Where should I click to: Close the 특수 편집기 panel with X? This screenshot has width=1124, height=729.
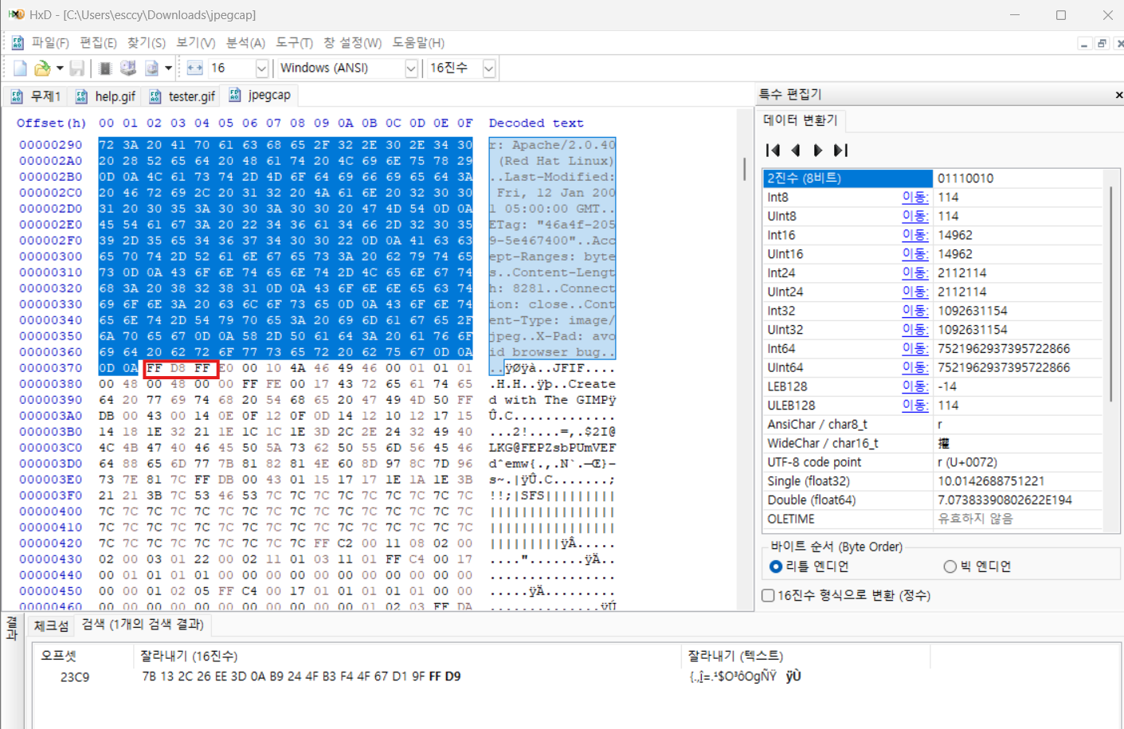pos(1118,95)
